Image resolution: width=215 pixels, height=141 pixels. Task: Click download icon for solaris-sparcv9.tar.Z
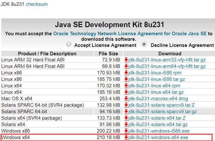pos(126,105)
